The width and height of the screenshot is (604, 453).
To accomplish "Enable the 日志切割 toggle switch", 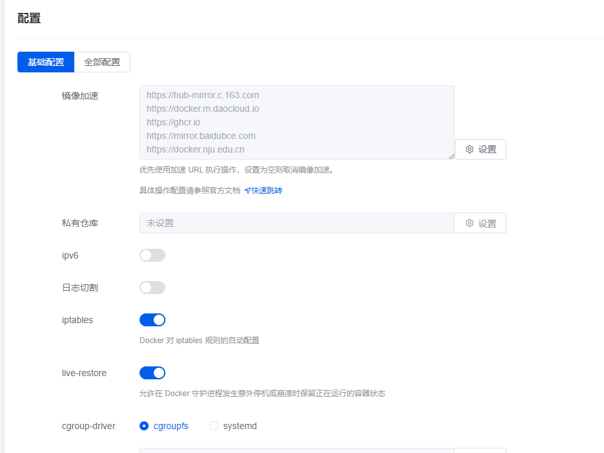I will pyautogui.click(x=152, y=288).
